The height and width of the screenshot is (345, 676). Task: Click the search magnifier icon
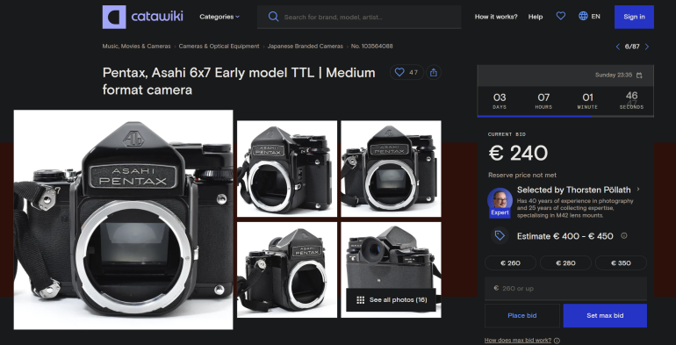click(x=273, y=17)
